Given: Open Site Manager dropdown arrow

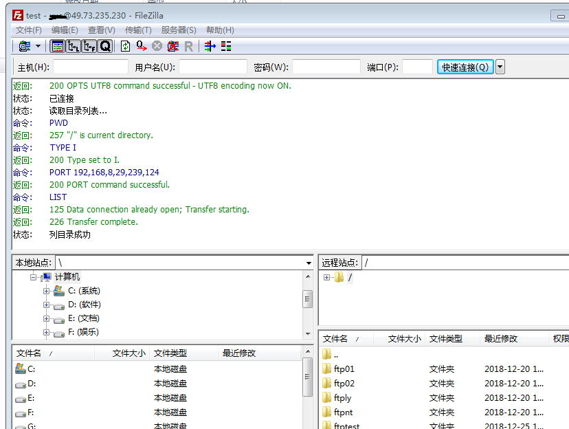Looking at the screenshot, I should [38, 47].
